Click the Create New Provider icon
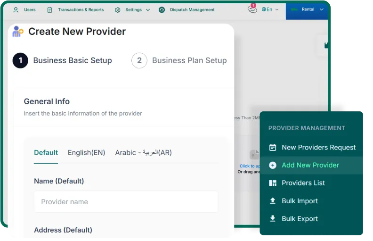Screen dimensions: 373x241 (x=18, y=32)
